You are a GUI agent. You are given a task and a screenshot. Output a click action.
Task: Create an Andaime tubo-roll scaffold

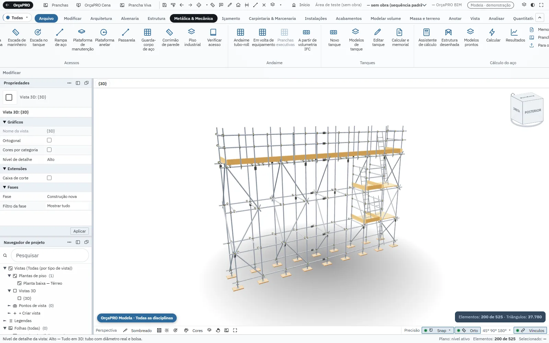pos(241,38)
